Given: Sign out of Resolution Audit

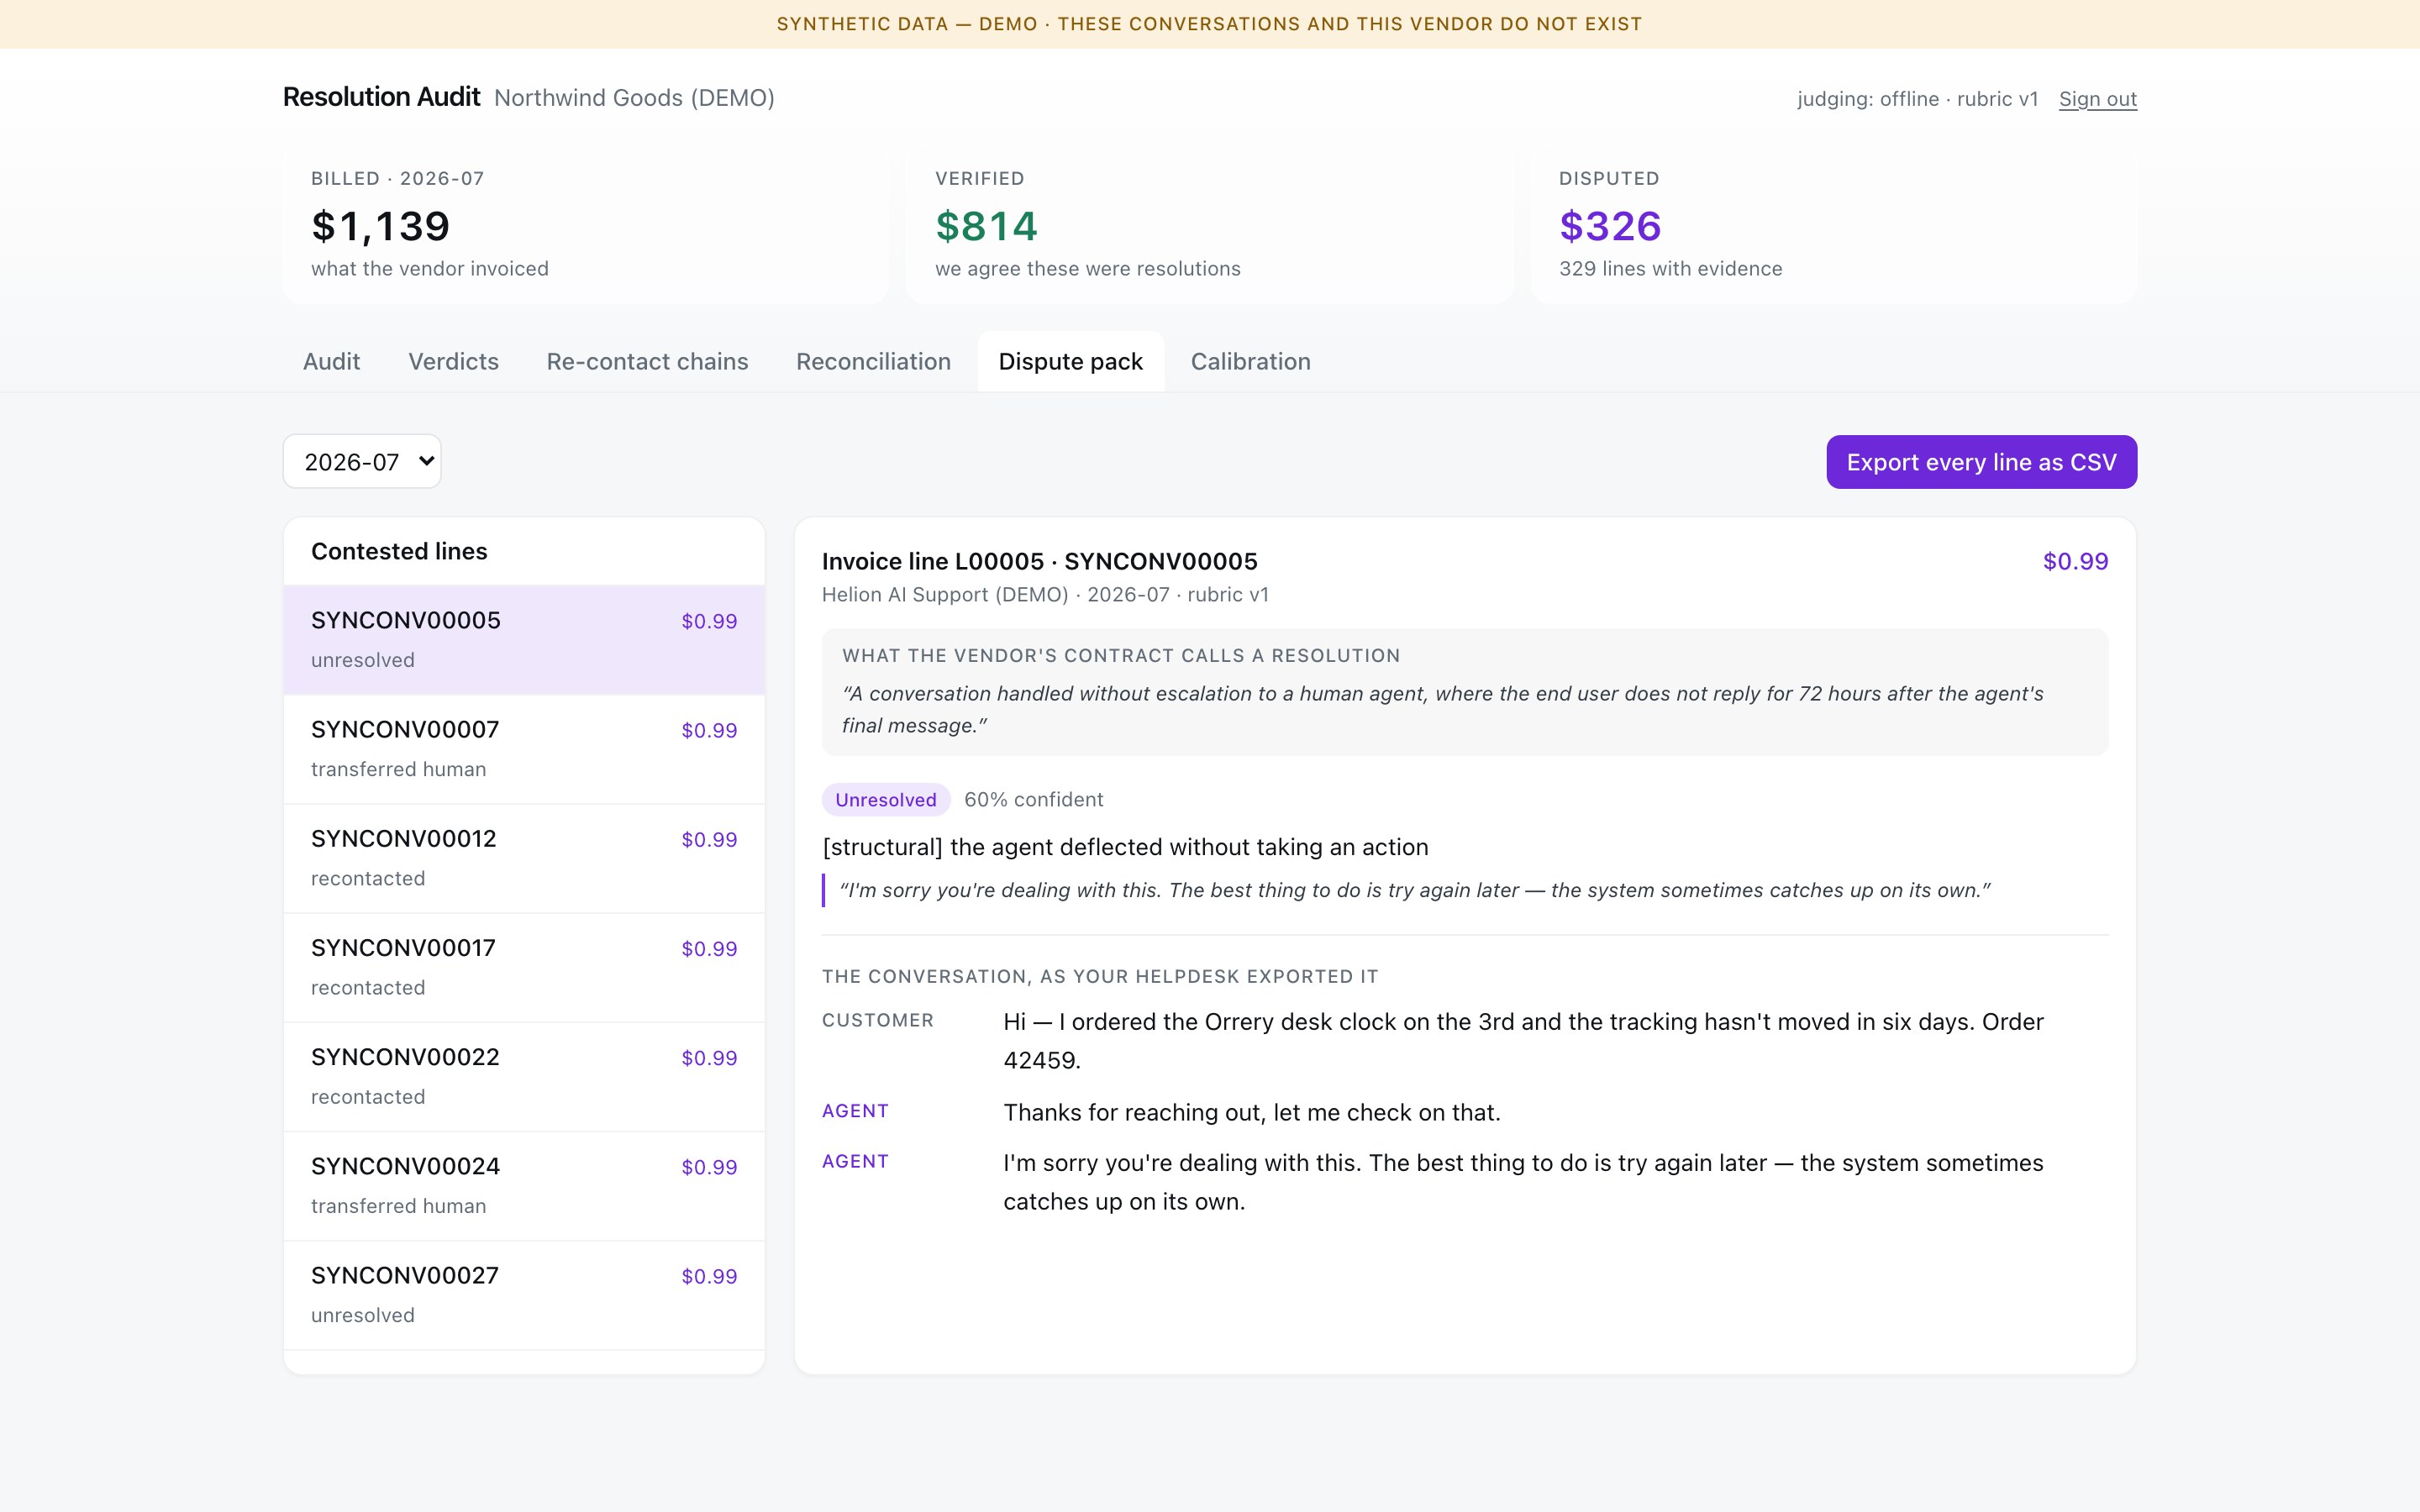Looking at the screenshot, I should (2097, 99).
